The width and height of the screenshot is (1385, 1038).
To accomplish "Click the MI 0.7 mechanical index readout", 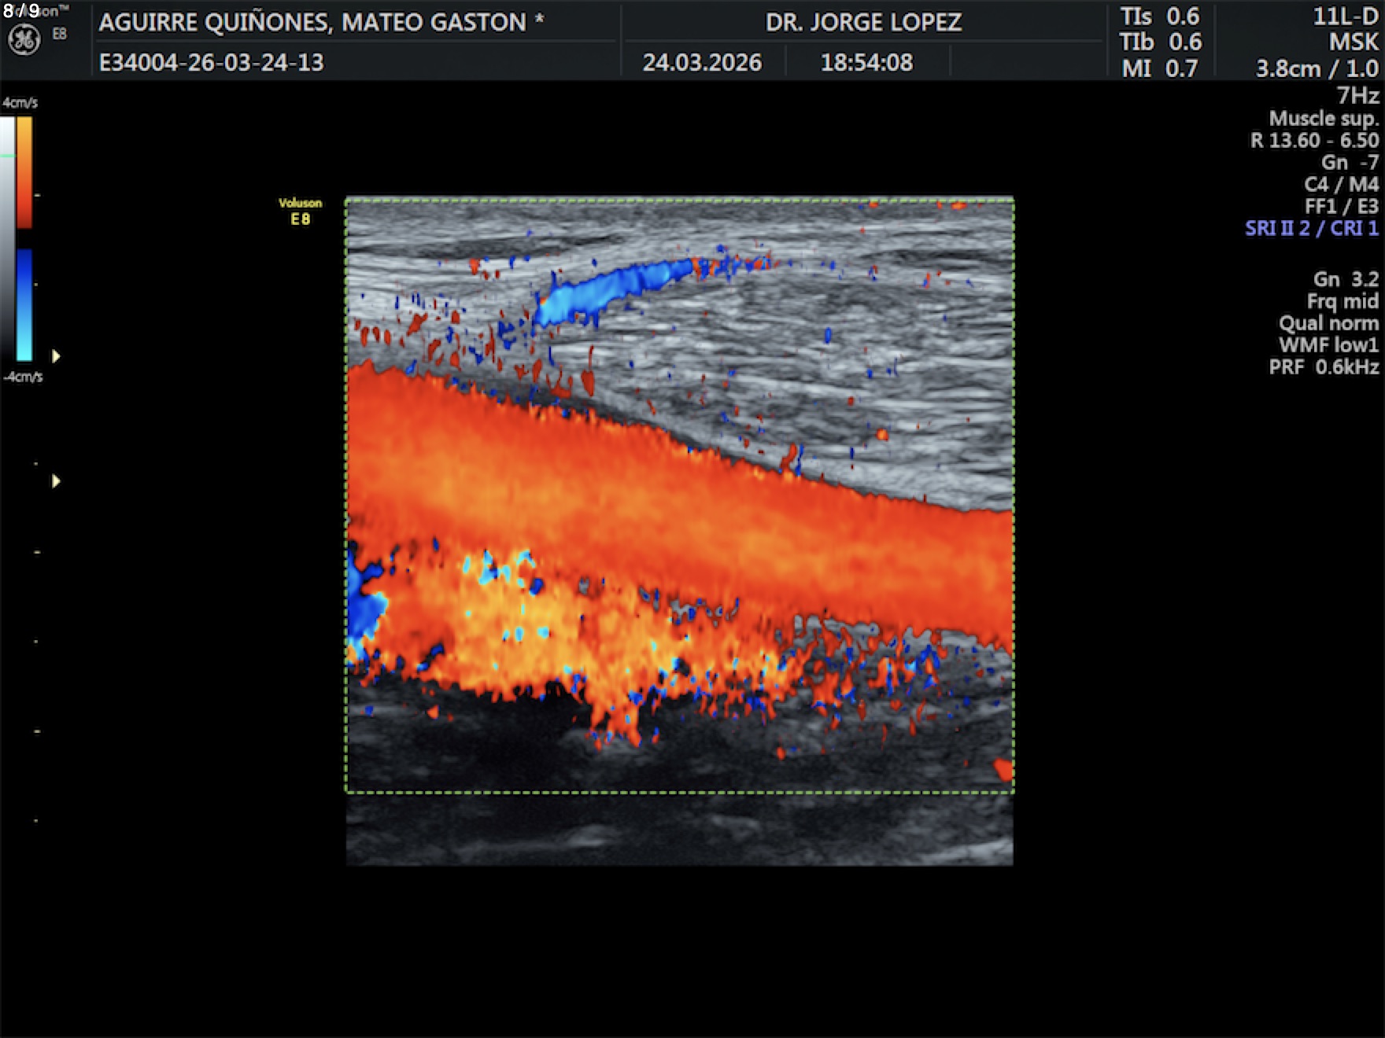I will (1159, 68).
